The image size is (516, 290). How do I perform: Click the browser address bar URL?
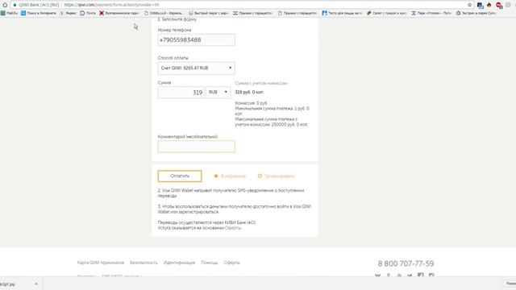click(111, 5)
